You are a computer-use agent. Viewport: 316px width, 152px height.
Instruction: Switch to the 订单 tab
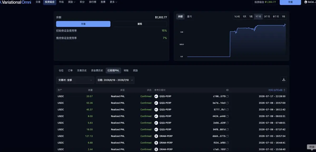pyautogui.click(x=70, y=71)
